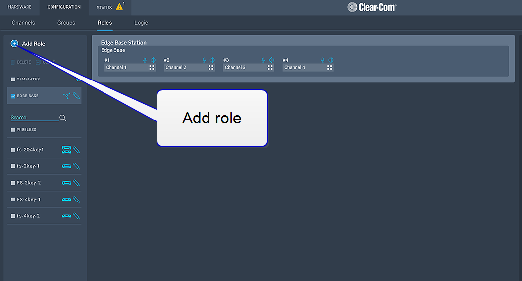Image resolution: width=522 pixels, height=281 pixels.
Task: Click the speaker icon on key #2
Action: 212,60
